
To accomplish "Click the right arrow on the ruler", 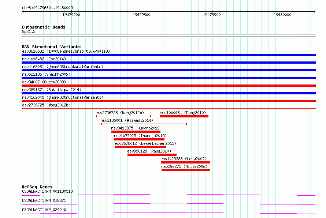I will 314,11.
